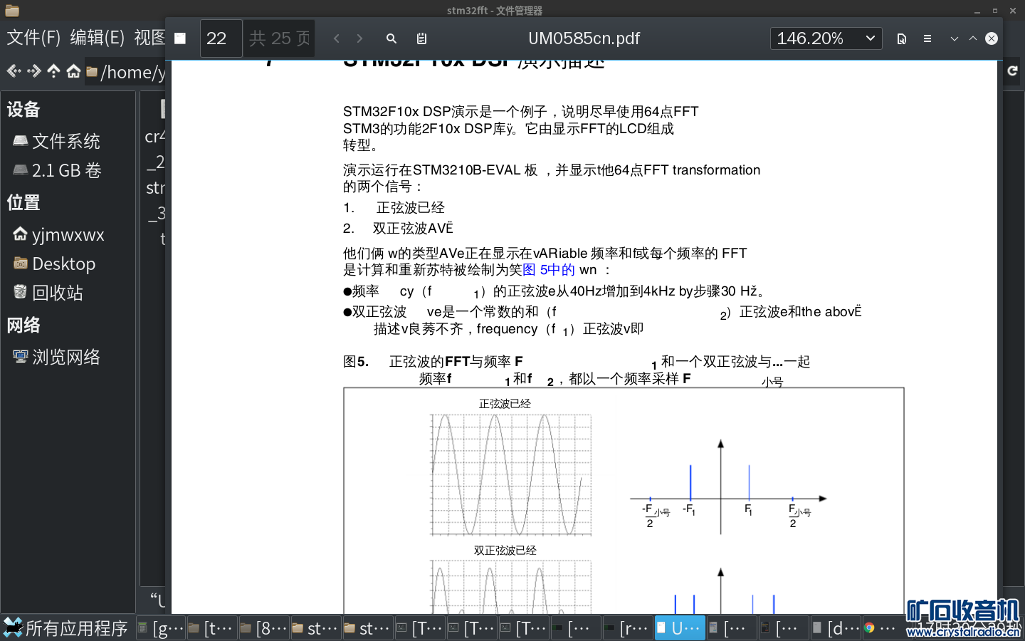Click the 正弦波已经 waveform chart
The width and height of the screenshot is (1025, 641).
pos(510,474)
